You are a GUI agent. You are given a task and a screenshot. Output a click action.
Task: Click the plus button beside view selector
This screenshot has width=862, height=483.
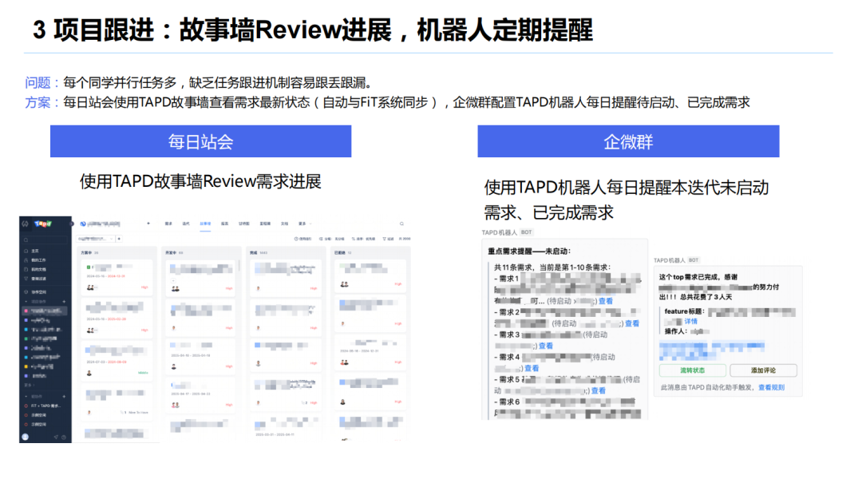119,239
